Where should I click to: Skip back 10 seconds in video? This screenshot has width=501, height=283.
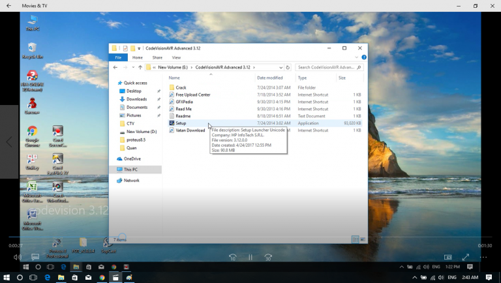232,258
